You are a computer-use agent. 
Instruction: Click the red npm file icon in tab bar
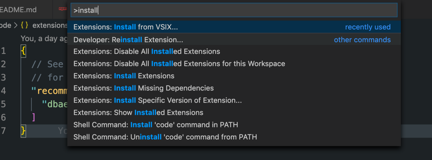[x=63, y=9]
